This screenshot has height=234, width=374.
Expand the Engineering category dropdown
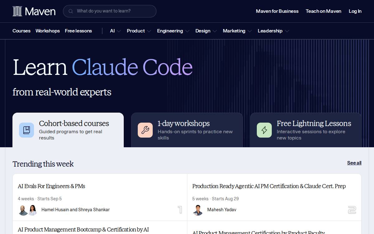point(173,31)
